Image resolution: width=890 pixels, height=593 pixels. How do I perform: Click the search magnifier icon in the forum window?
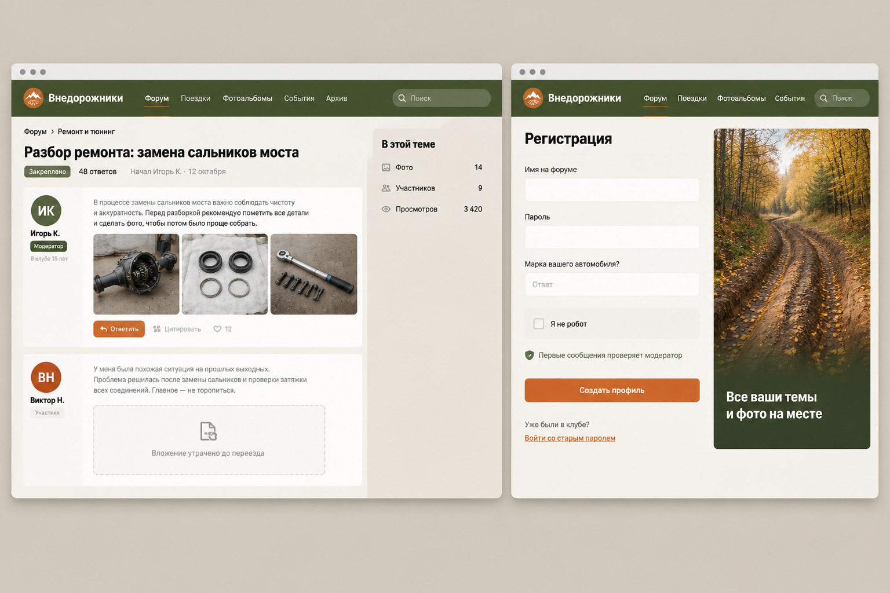pos(402,98)
